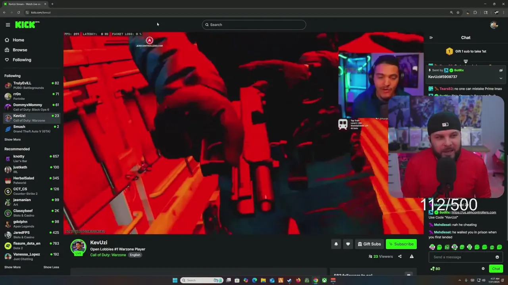
Task: Toggle the notification bell for KevUzi
Action: point(336,244)
